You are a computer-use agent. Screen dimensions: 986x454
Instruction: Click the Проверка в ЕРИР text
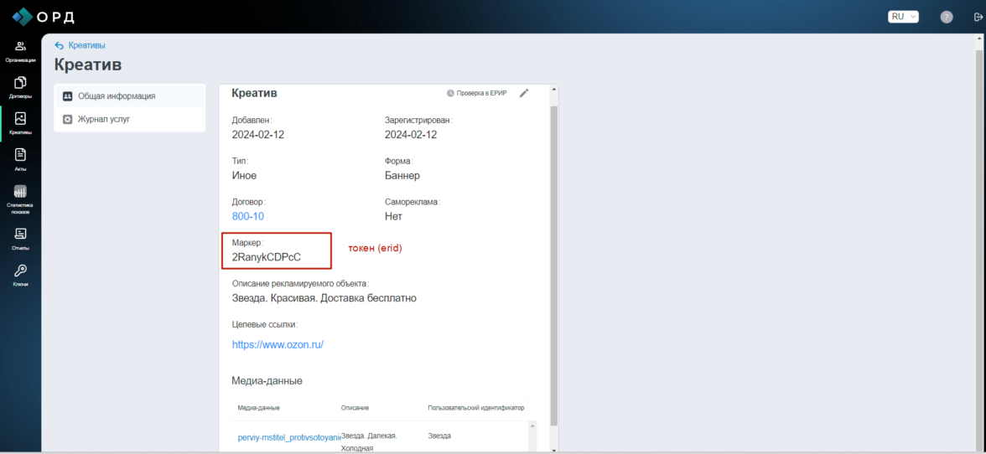[481, 93]
